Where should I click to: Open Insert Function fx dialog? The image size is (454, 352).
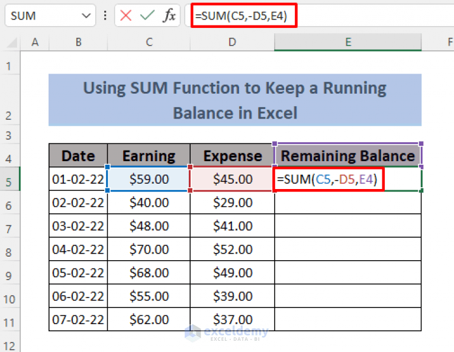(x=169, y=15)
